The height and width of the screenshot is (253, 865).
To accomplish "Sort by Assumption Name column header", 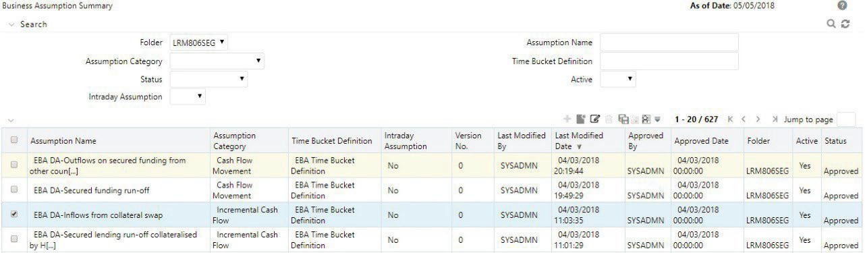I will pyautogui.click(x=63, y=141).
